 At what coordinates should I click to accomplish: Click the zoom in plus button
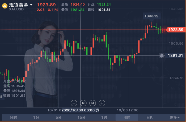click(x=102, y=103)
